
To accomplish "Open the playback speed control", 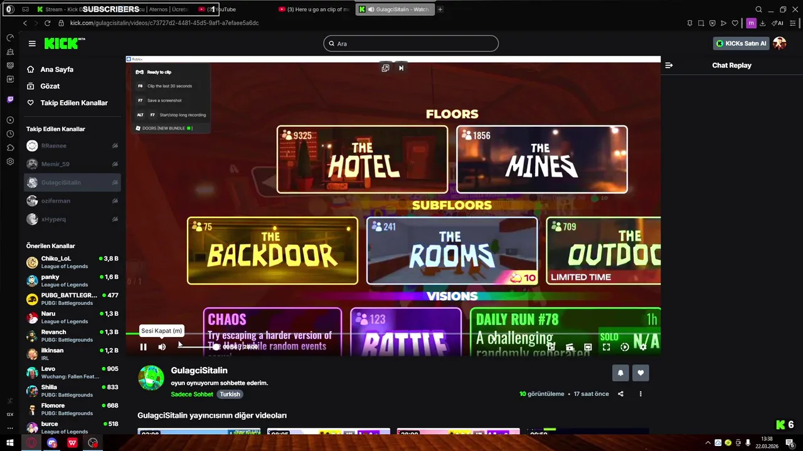I will coord(624,347).
